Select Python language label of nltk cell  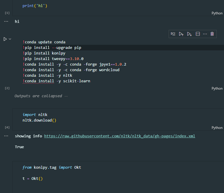pyautogui.click(x=217, y=128)
